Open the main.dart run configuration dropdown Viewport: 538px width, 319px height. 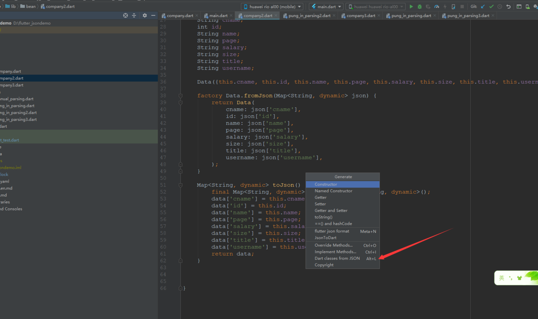pos(327,7)
